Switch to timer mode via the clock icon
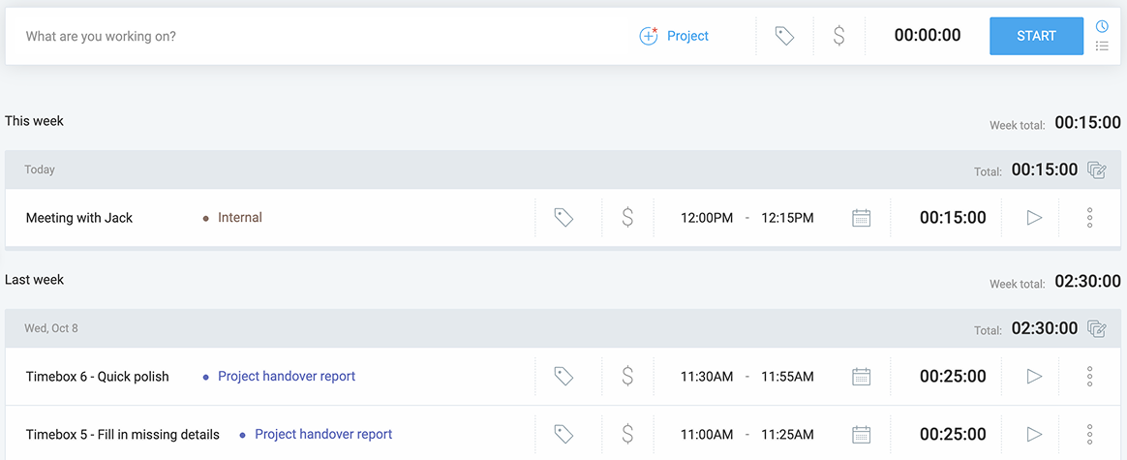 point(1102,26)
